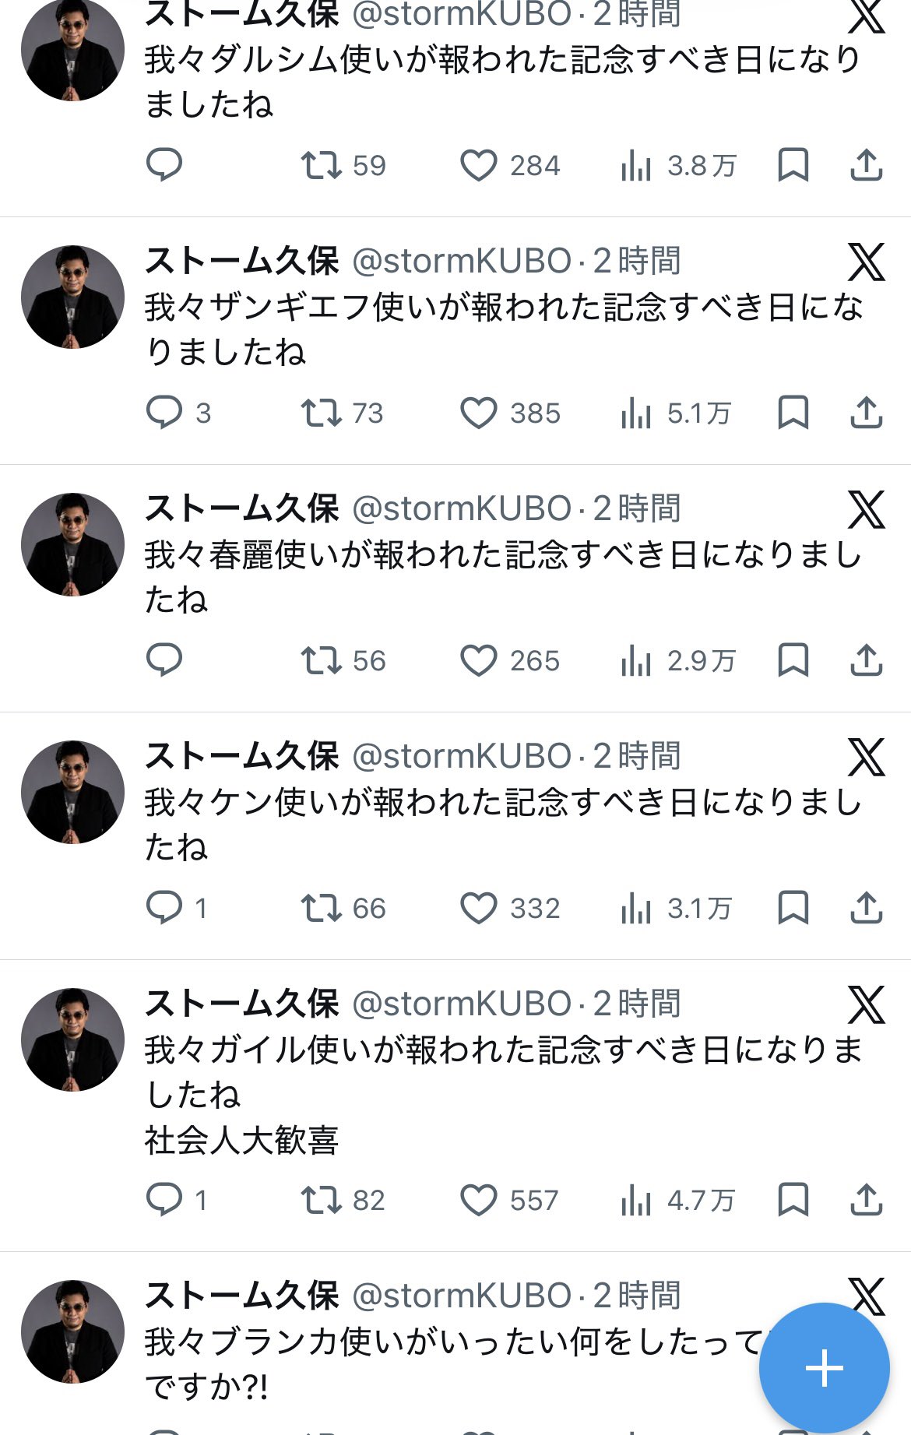Bookmark the 春麗使い tweet

tap(793, 660)
